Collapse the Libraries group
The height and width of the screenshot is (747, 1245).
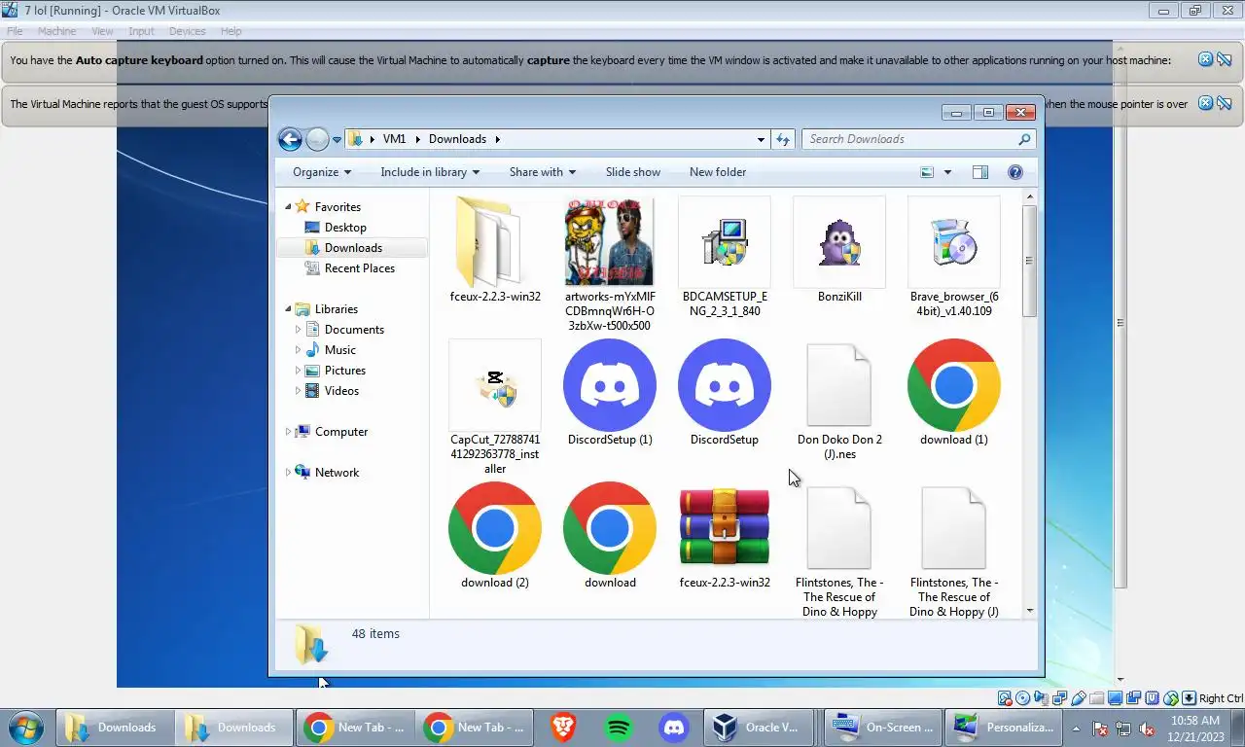click(x=288, y=309)
